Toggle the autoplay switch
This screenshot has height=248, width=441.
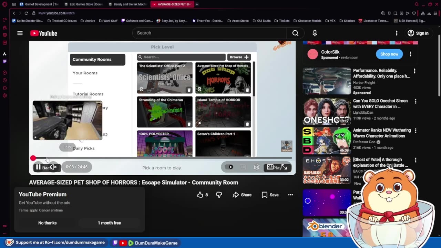click(x=229, y=167)
